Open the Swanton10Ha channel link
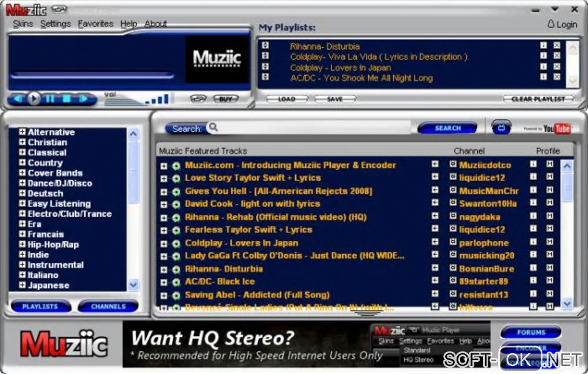Viewport: 588px width, 374px height. click(x=488, y=204)
